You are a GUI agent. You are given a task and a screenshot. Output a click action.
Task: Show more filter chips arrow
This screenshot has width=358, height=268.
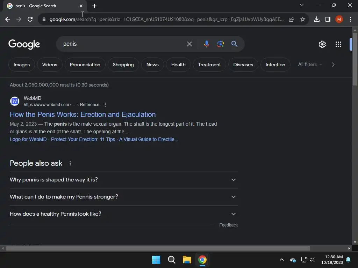pyautogui.click(x=333, y=65)
